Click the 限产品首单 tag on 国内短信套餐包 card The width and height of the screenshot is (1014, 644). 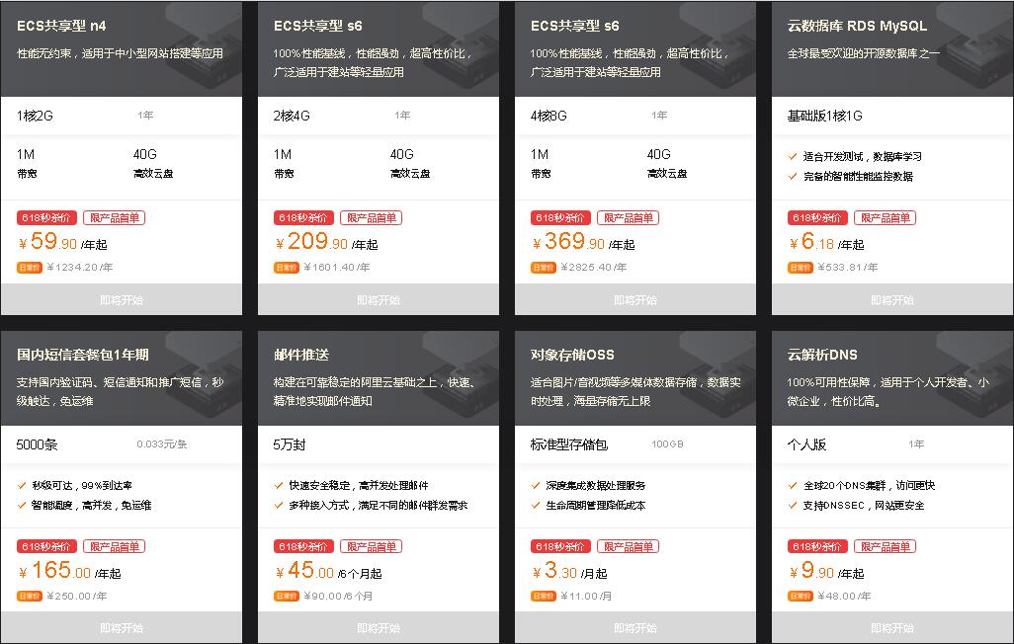[114, 546]
